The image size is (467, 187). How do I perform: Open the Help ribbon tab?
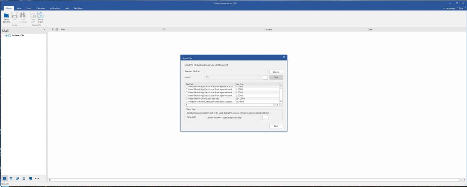67,8
